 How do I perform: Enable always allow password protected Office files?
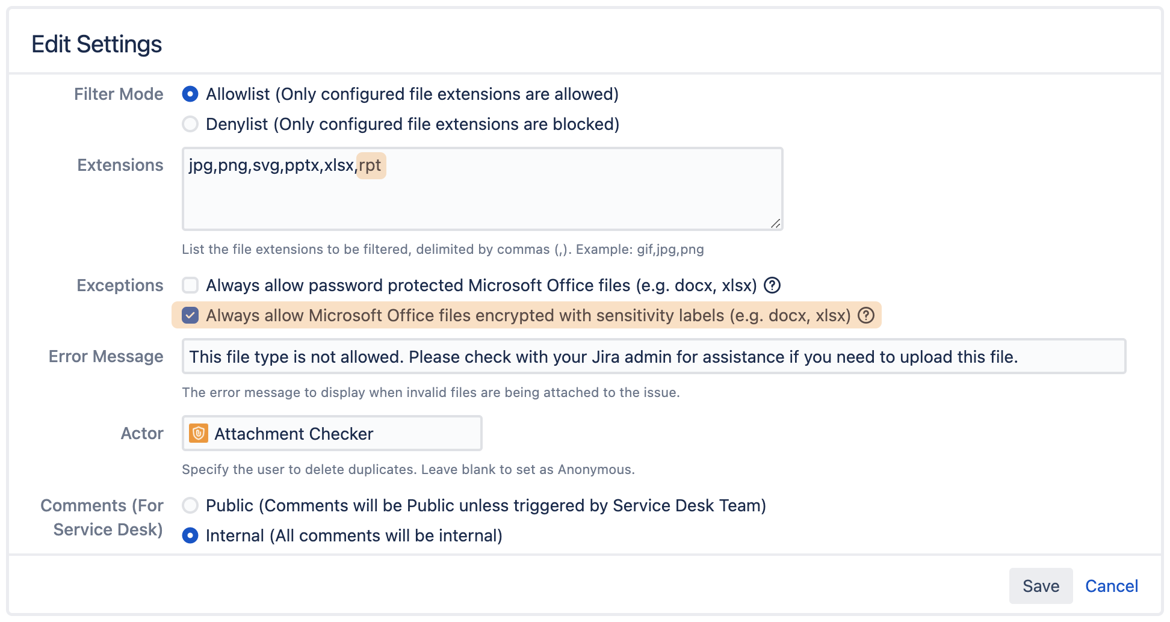[190, 285]
